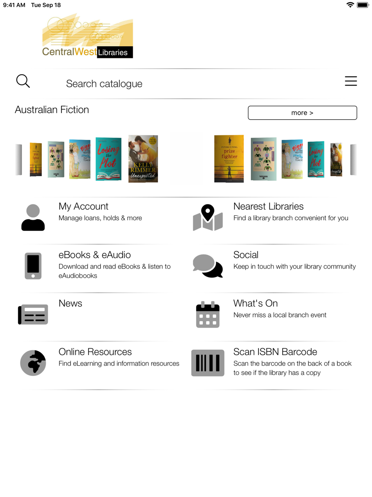Show more Australian Fiction titles
The image size is (372, 497).
pyautogui.click(x=302, y=113)
